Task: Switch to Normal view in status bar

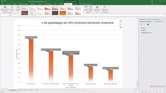Action: pyautogui.click(x=142, y=92)
